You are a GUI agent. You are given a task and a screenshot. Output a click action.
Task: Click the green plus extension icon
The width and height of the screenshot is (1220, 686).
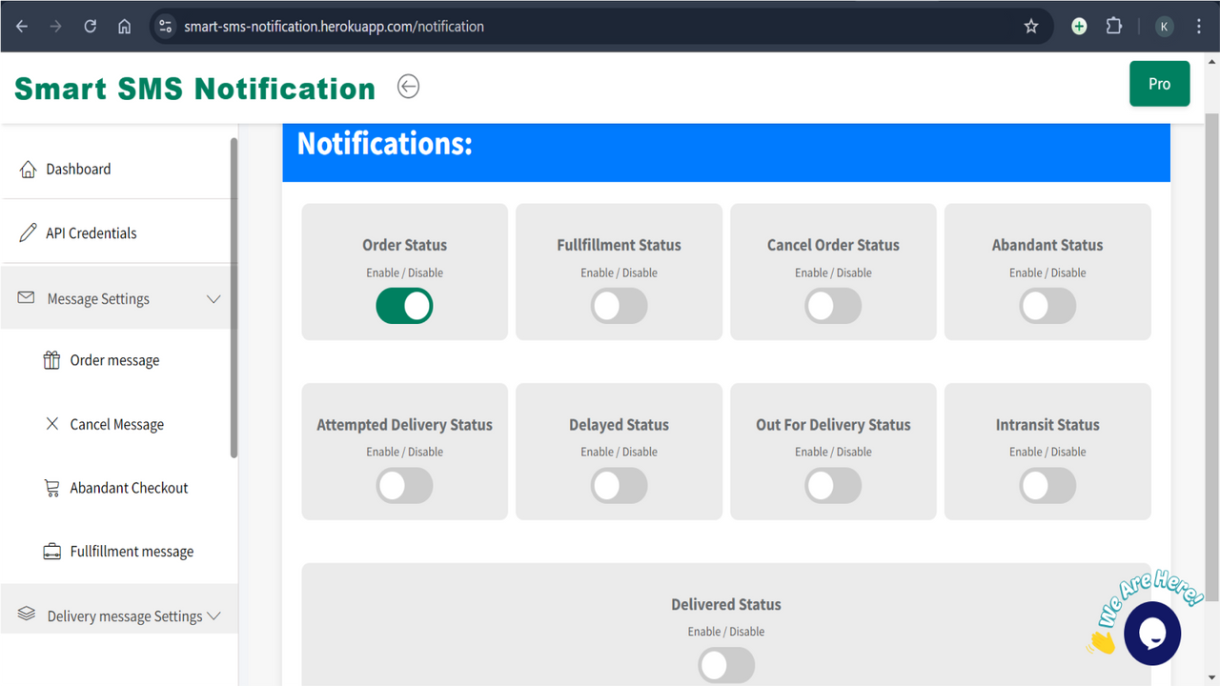[1079, 27]
